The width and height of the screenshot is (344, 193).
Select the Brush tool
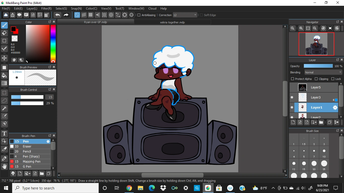click(4, 25)
